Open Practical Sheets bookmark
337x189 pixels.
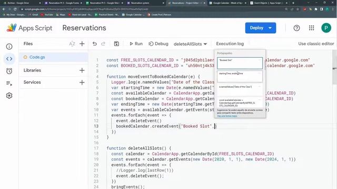(x=107, y=15)
